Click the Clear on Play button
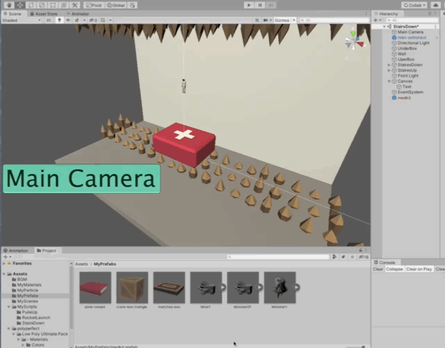This screenshot has height=348, width=445. coord(421,269)
